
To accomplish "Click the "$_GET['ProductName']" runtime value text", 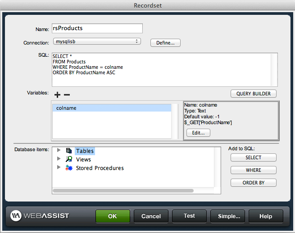I will [x=208, y=122].
